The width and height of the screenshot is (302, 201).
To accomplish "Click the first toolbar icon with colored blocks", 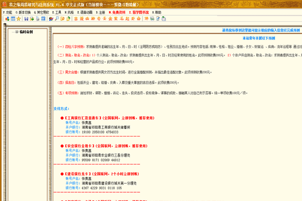I will (7, 18).
